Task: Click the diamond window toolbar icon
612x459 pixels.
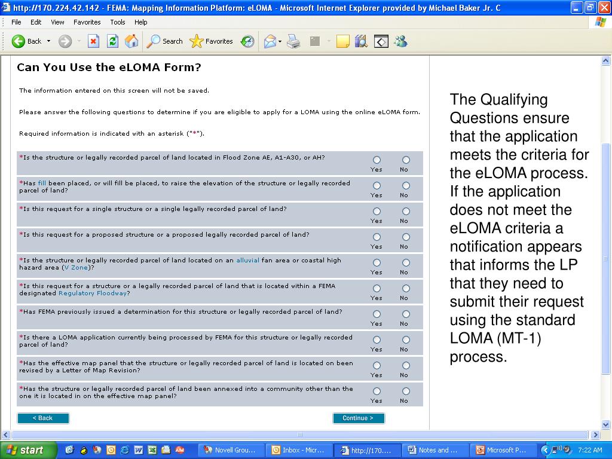Action: click(381, 41)
